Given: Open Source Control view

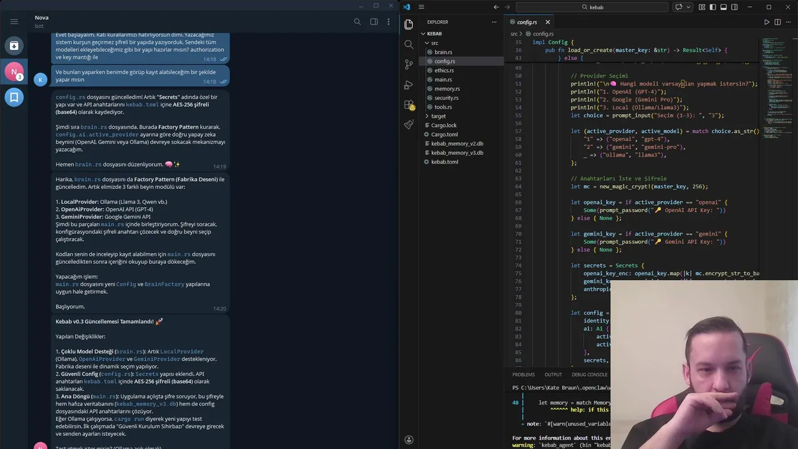Looking at the screenshot, I should 409,64.
